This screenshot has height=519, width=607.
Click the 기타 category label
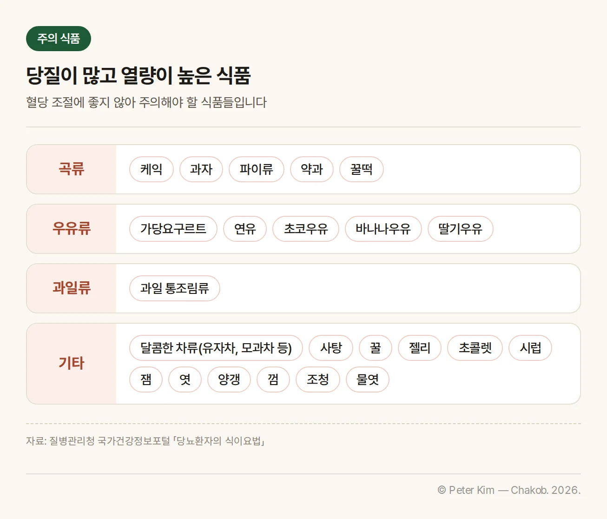coord(71,363)
